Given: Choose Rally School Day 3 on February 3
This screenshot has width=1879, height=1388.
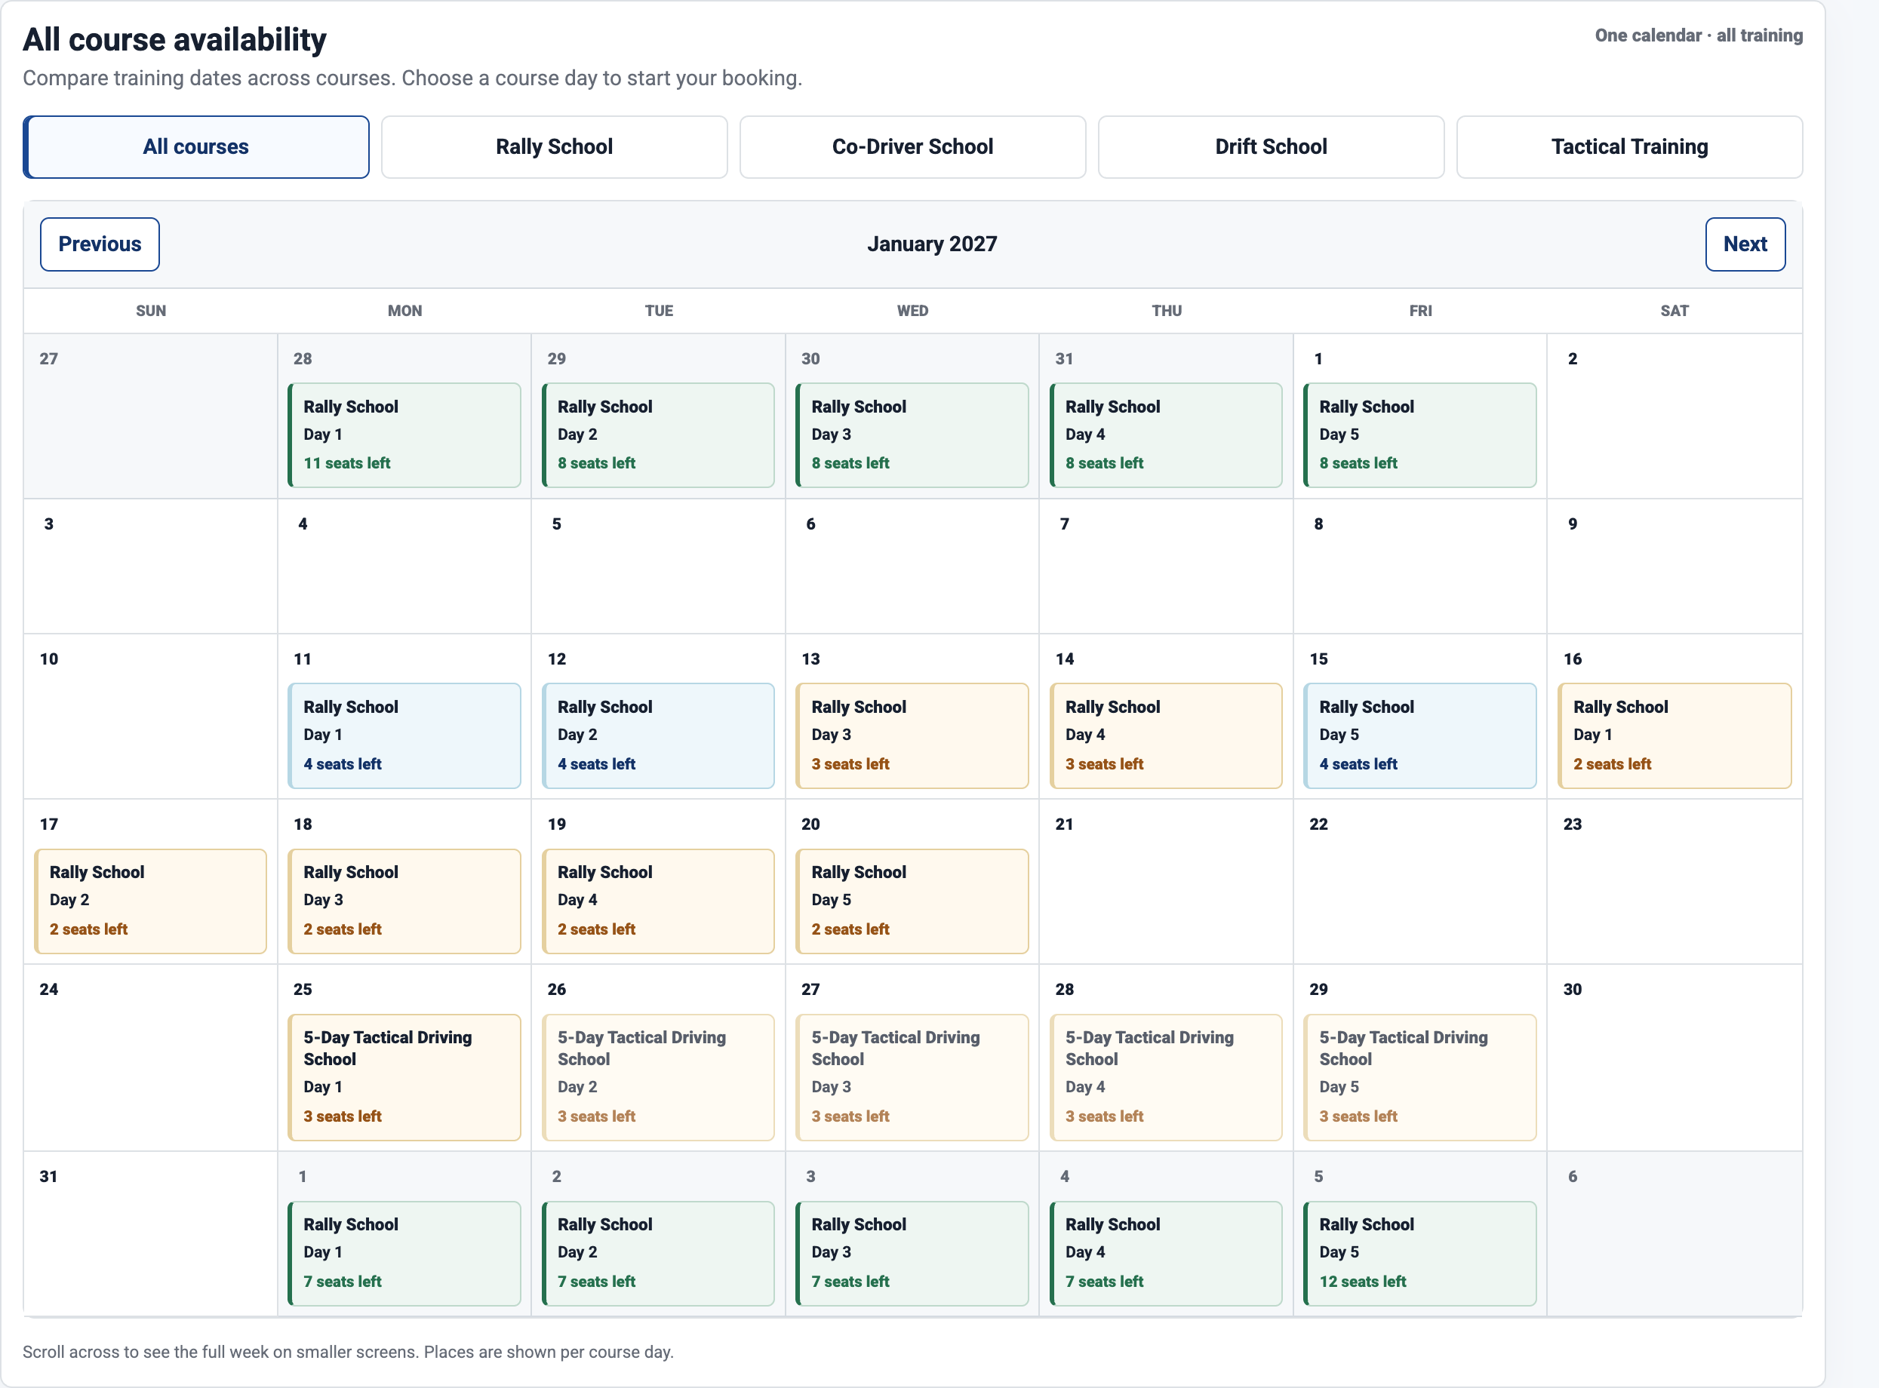Looking at the screenshot, I should coord(912,1254).
